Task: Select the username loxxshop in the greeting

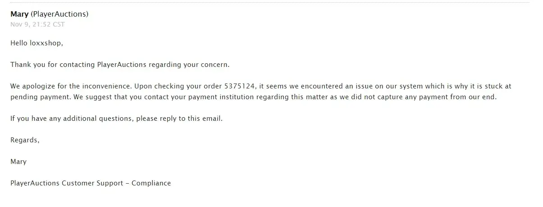Action: click(x=46, y=43)
